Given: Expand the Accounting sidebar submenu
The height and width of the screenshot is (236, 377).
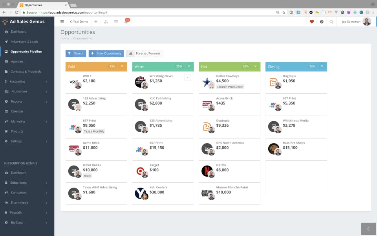Looking at the screenshot, I should (26, 81).
